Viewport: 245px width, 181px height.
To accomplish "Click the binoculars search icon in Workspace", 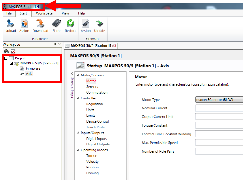I will (6, 51).
